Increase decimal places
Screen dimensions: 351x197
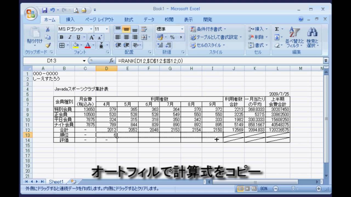coord(160,45)
